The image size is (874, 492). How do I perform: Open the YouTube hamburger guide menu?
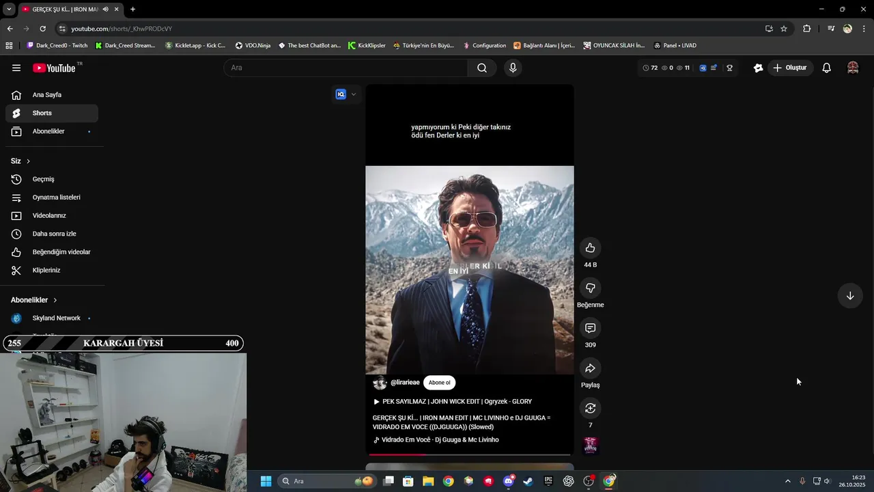pyautogui.click(x=16, y=68)
